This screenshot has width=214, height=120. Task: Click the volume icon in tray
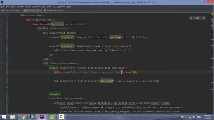(x=194, y=117)
